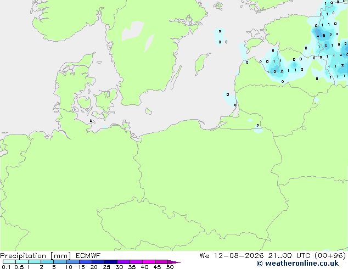Click the legend label '50'
The image size is (348, 269).
pos(170,267)
